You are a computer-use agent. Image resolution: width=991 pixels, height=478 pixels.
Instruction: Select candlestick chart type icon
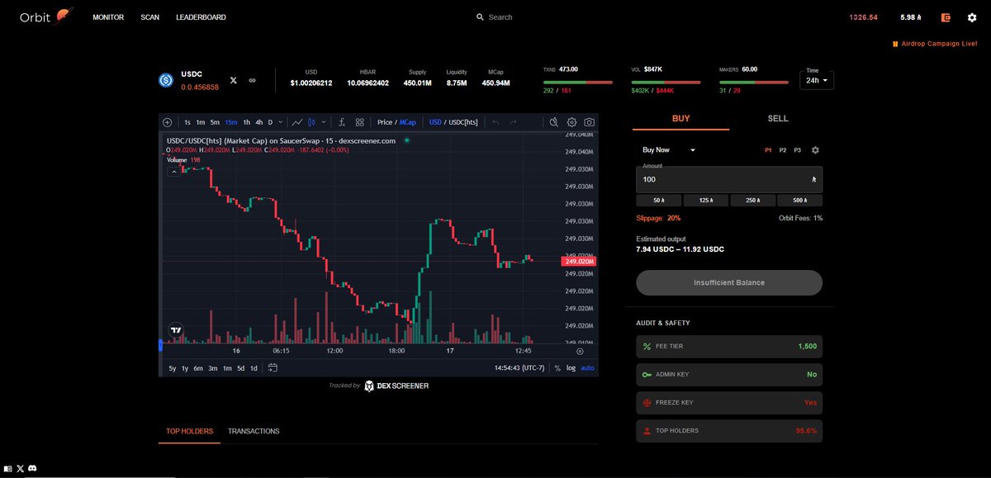pos(312,122)
